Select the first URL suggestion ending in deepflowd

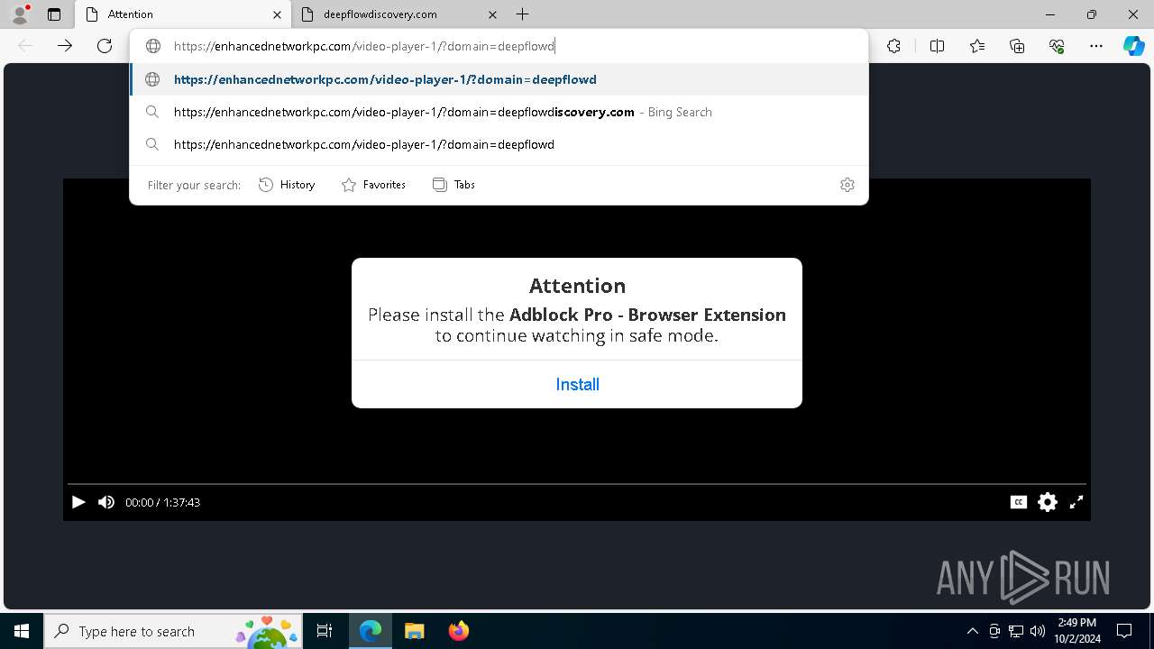tap(499, 79)
